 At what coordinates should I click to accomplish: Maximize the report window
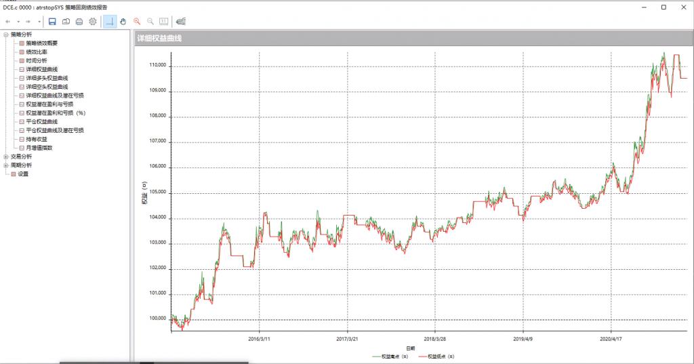coord(664,7)
